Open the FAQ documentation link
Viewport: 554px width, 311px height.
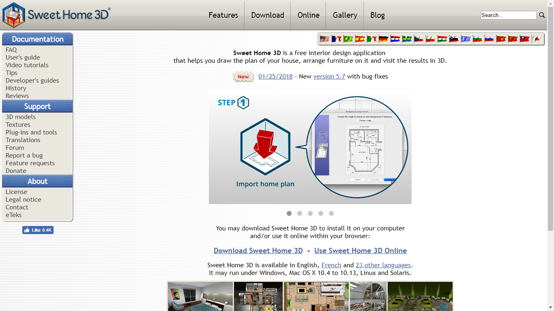pos(11,50)
